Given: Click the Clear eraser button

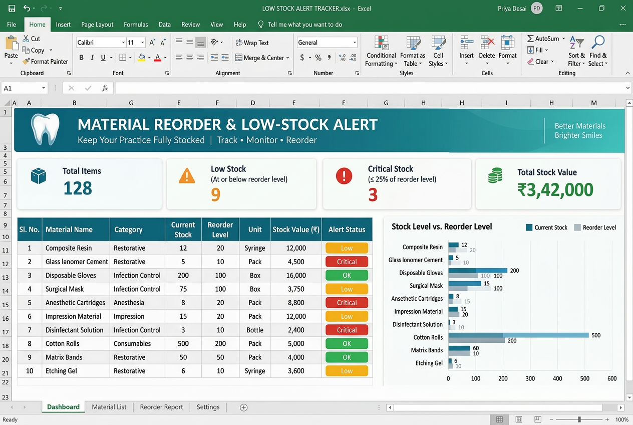Looking at the screenshot, I should (540, 62).
